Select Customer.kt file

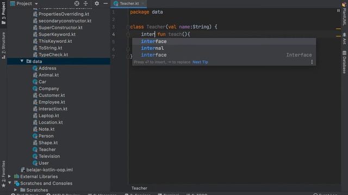click(x=52, y=95)
